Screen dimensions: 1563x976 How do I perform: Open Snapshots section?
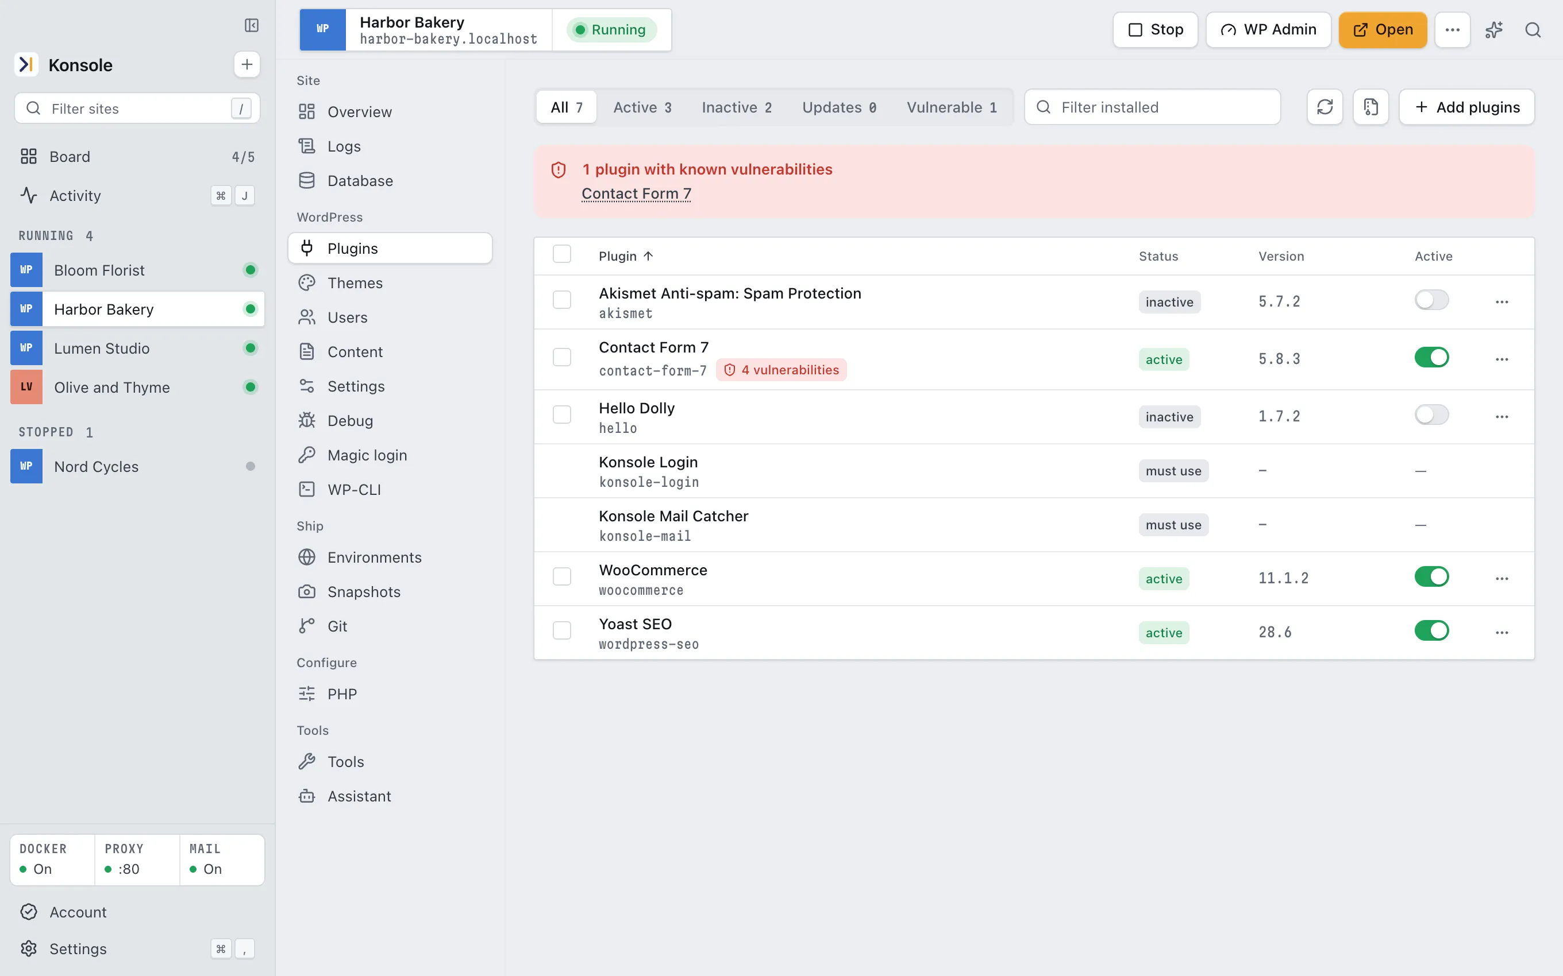click(x=390, y=592)
